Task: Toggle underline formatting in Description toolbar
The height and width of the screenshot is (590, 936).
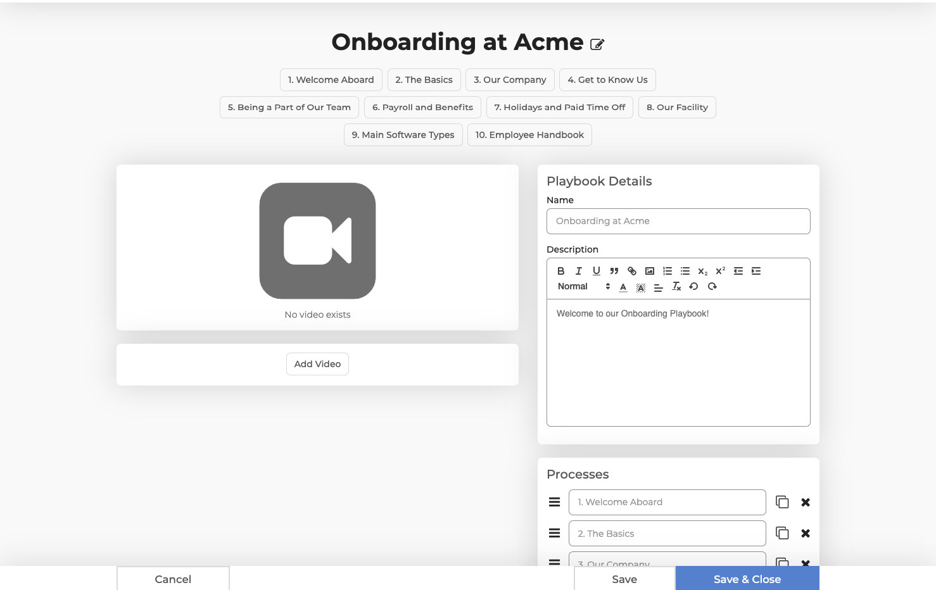Action: 596,271
